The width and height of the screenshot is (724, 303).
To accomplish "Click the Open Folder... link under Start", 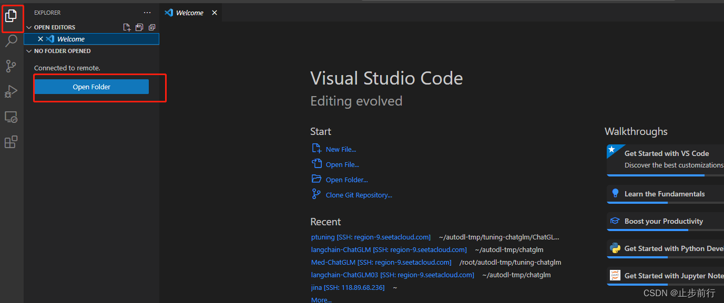I will click(x=347, y=180).
